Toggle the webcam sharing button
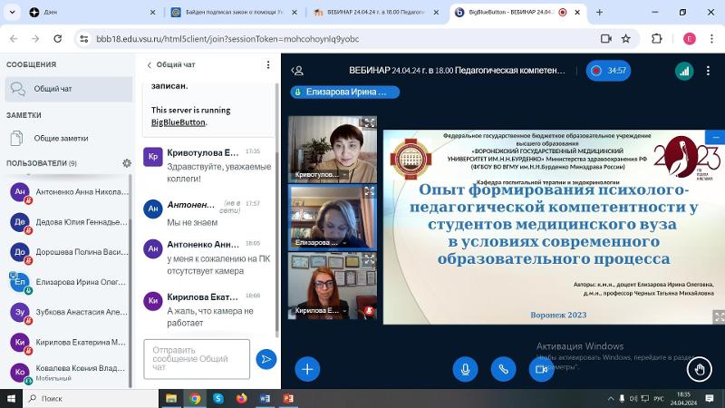725x408 pixels. (542, 369)
